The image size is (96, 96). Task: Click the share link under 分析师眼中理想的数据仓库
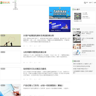pos(39,63)
